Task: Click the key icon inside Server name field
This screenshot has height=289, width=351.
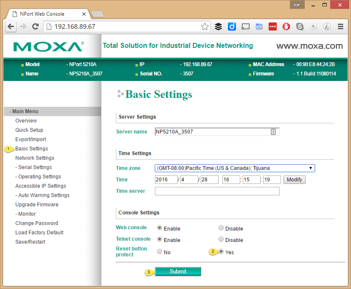Action: pyautogui.click(x=273, y=132)
